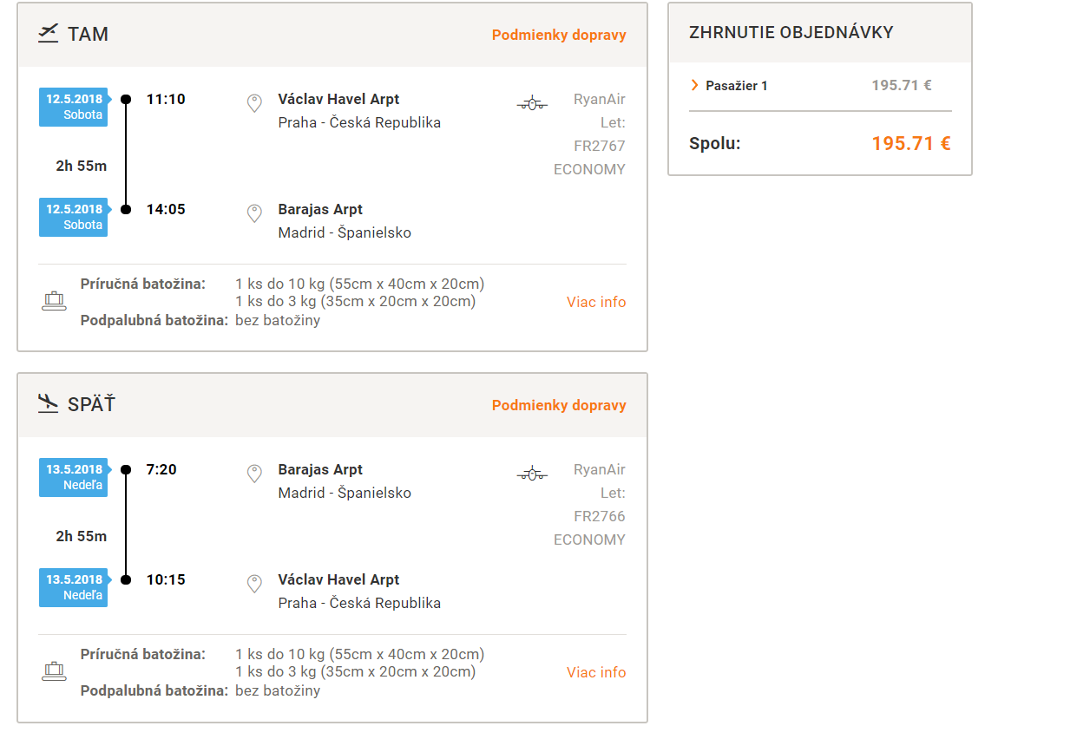Viewport: 1090px width, 739px height.
Task: Open Podmienky dopravy for the TAM flight
Action: [x=559, y=36]
